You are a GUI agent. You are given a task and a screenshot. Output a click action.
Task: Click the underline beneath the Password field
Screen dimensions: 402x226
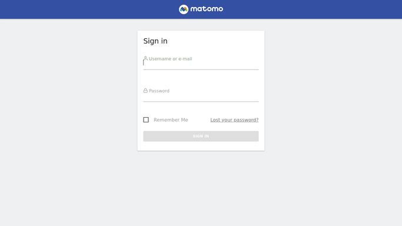pyautogui.click(x=201, y=101)
